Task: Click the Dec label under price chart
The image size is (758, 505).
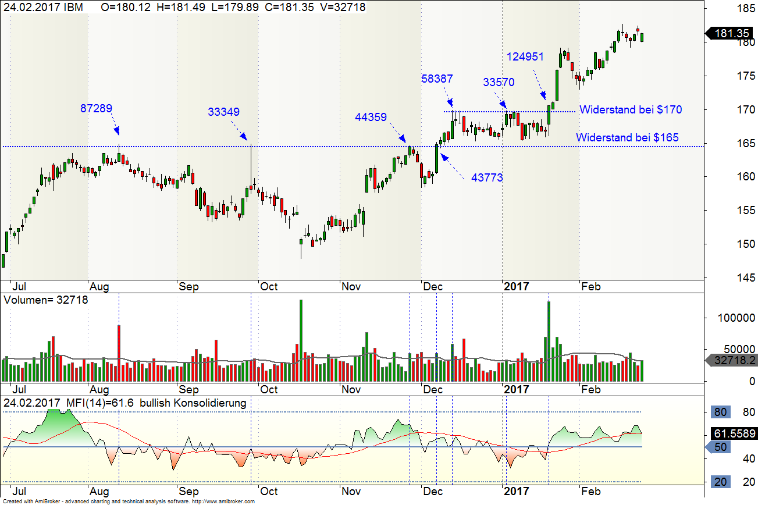Action: [x=433, y=286]
